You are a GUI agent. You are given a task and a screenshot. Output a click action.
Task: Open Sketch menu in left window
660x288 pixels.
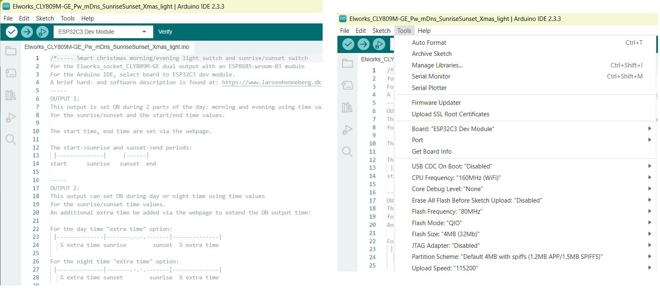click(45, 18)
